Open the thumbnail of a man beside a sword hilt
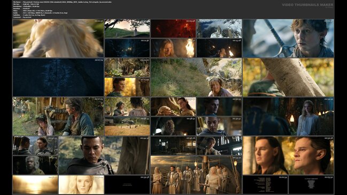The image size is (347, 195). tap(288, 38)
